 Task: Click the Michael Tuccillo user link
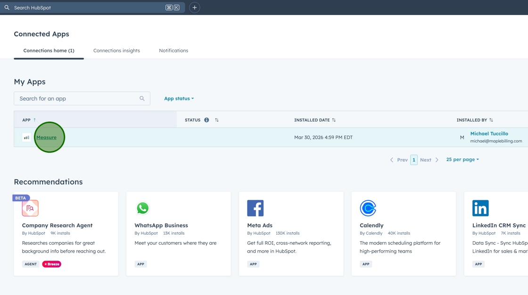point(489,134)
